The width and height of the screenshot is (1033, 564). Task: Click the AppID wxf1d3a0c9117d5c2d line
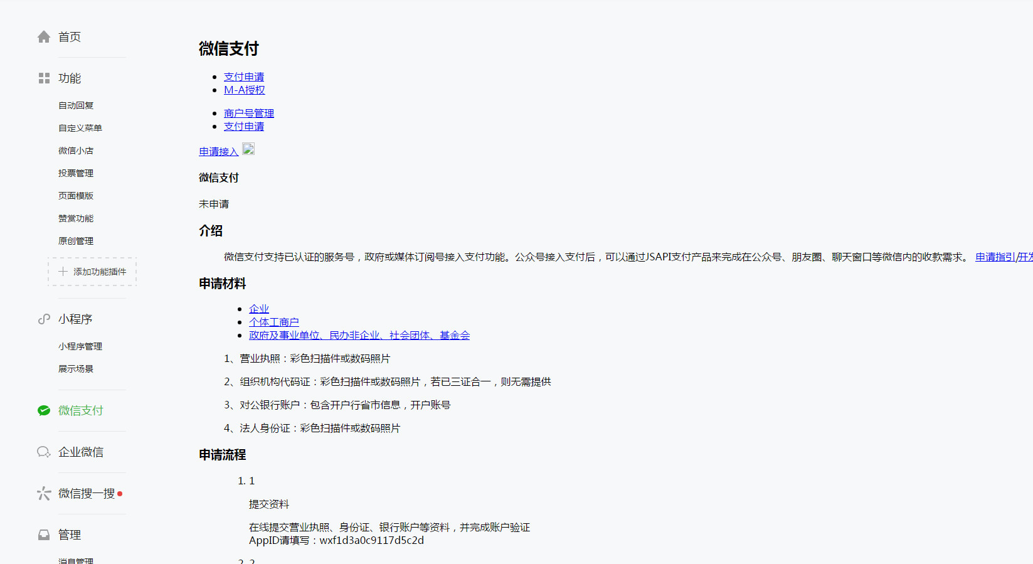pos(336,540)
